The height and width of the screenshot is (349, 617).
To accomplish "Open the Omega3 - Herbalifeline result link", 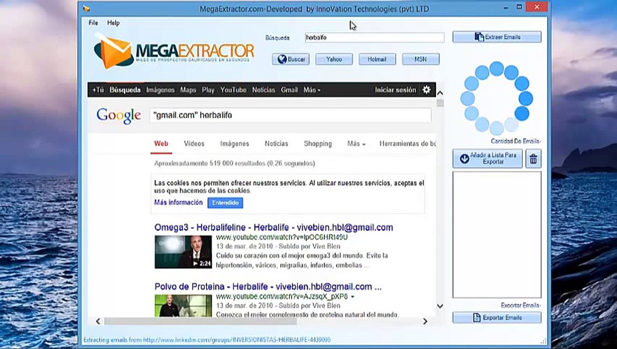I will coord(274,227).
